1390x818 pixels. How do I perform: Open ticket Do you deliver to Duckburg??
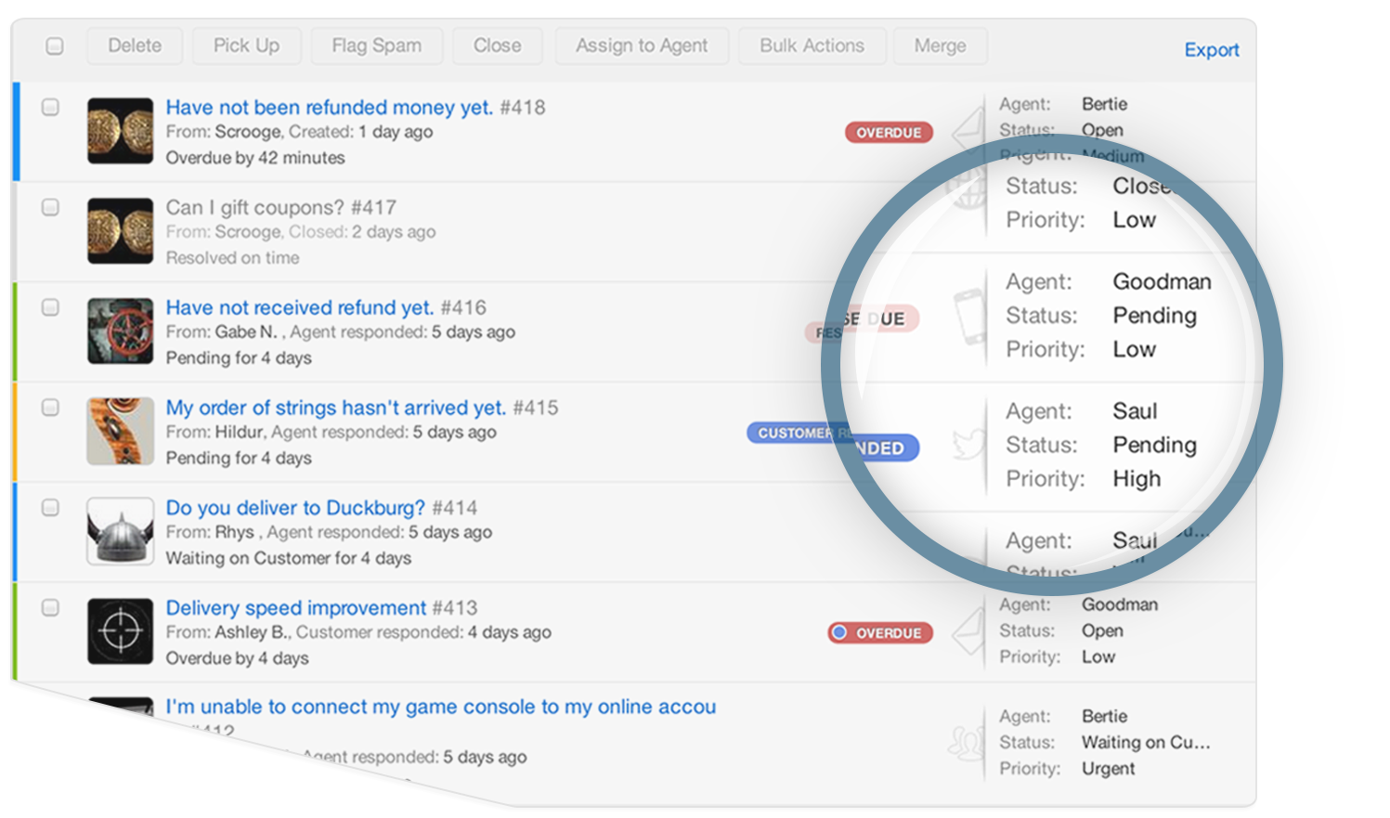point(295,508)
